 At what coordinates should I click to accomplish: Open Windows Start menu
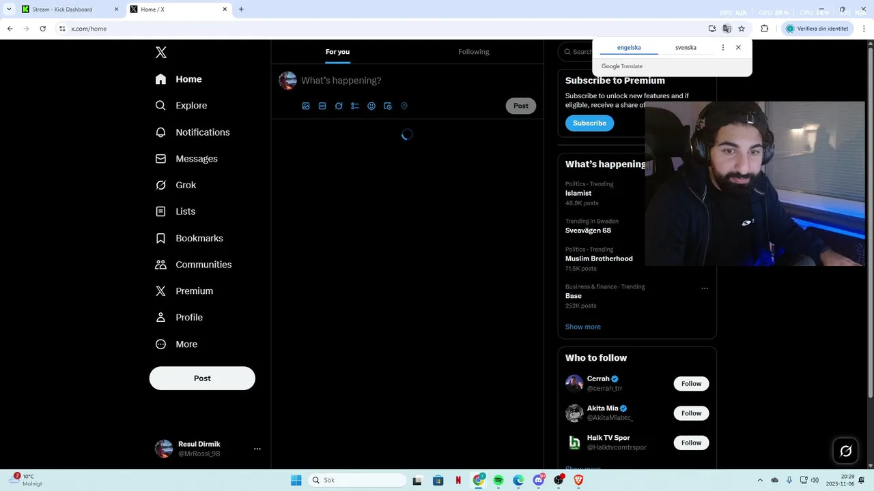tap(296, 480)
